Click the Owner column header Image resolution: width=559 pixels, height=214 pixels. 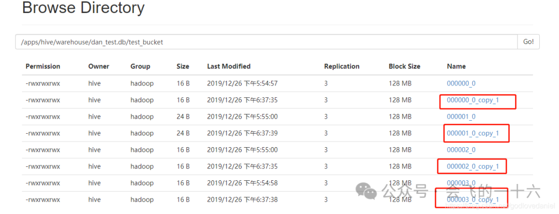pos(98,66)
